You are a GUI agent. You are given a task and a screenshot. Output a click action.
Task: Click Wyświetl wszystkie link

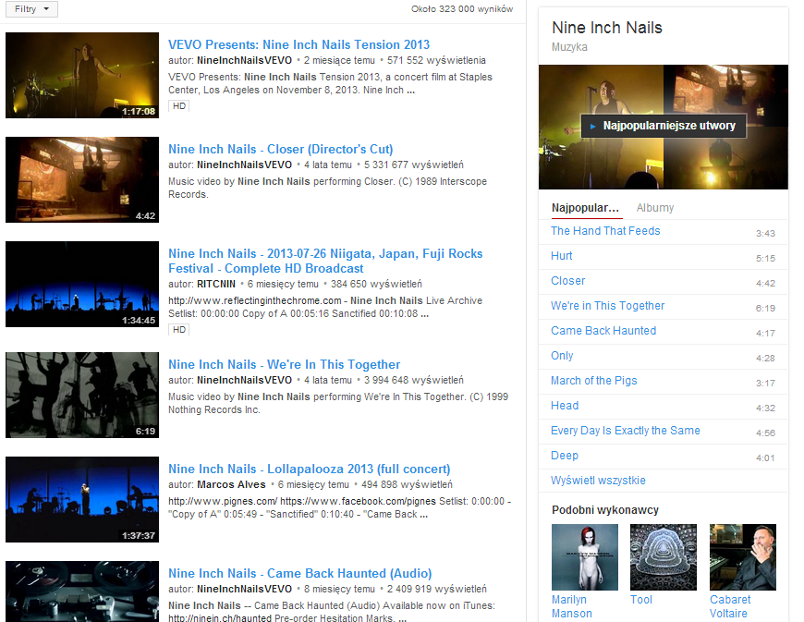coord(598,481)
